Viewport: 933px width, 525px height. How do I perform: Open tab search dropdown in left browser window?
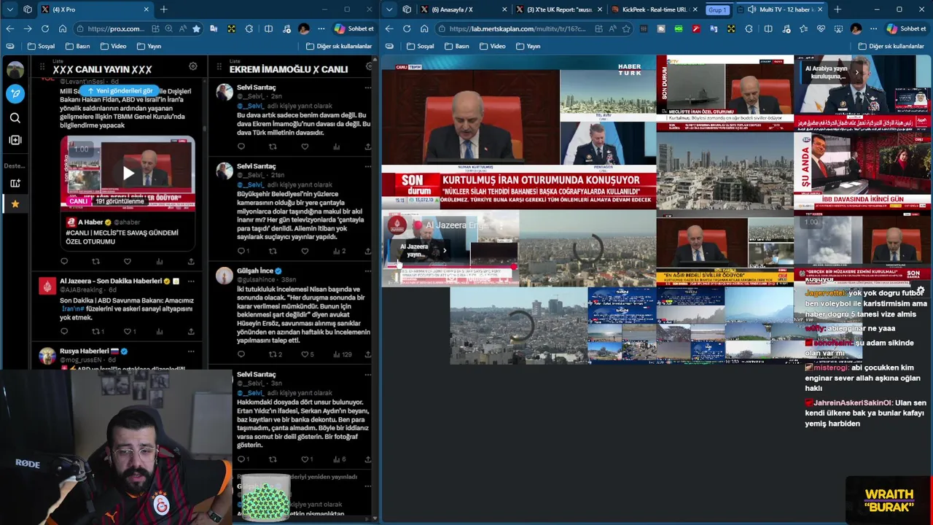pos(10,9)
